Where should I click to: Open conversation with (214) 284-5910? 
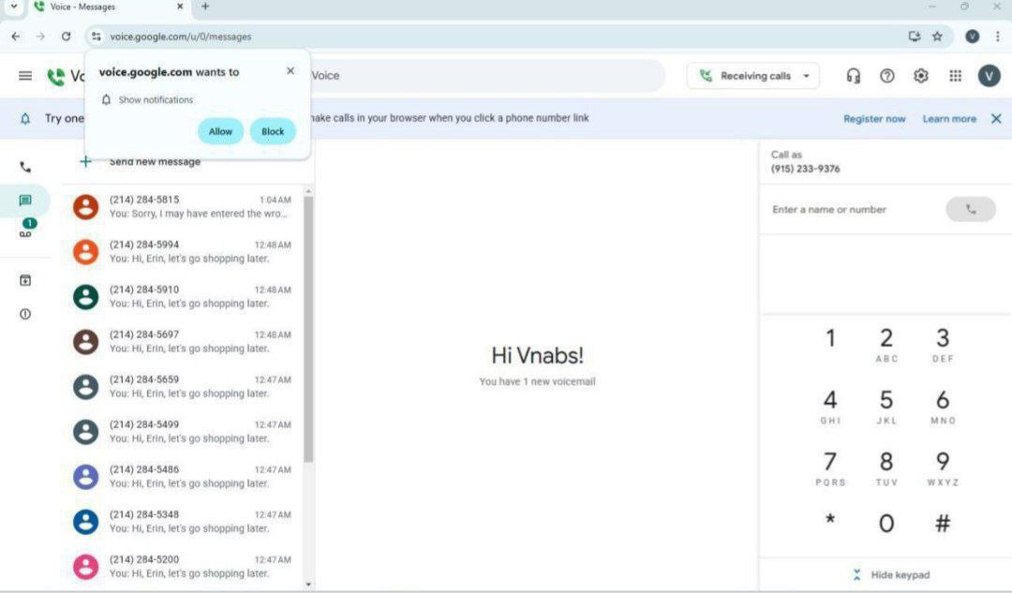coord(182,297)
